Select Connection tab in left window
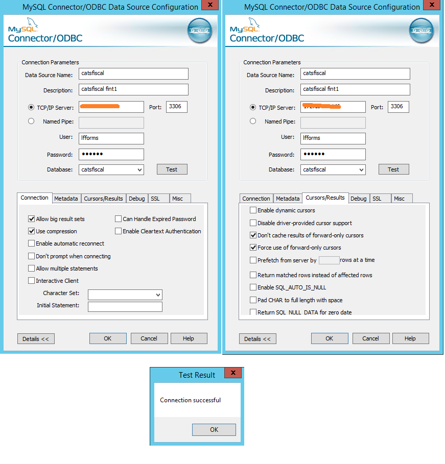This screenshot has width=445, height=464. coord(34,198)
